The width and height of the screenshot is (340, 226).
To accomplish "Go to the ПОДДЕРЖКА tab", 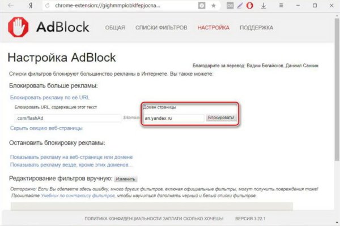I will point(256,28).
